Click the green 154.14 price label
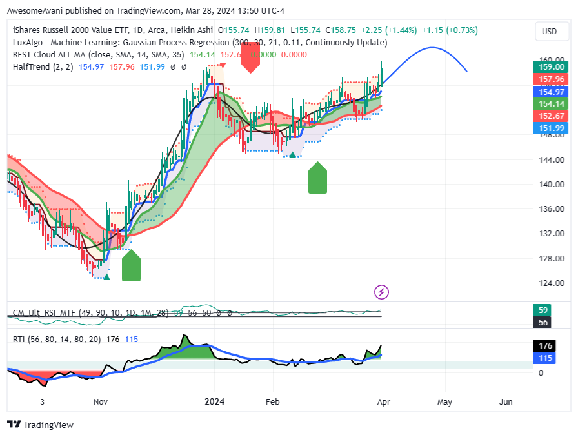Screen dimensions: 578x437 tap(550, 104)
